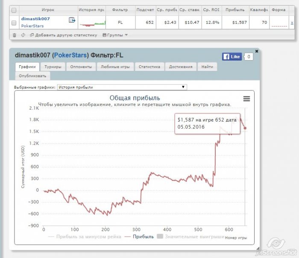
Task: Click the 70 qualification cell
Action: point(259,23)
